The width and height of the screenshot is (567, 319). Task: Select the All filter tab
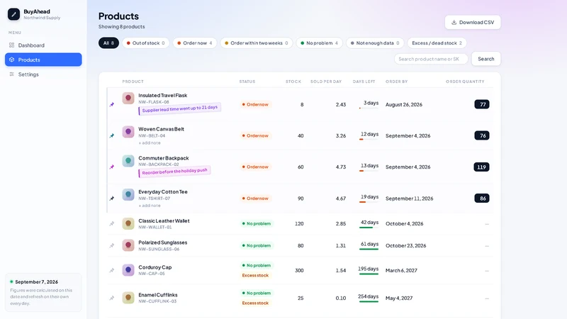108,43
